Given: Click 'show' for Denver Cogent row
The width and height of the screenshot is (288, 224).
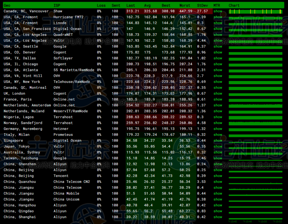Looking at the screenshot, I should click(x=218, y=52).
